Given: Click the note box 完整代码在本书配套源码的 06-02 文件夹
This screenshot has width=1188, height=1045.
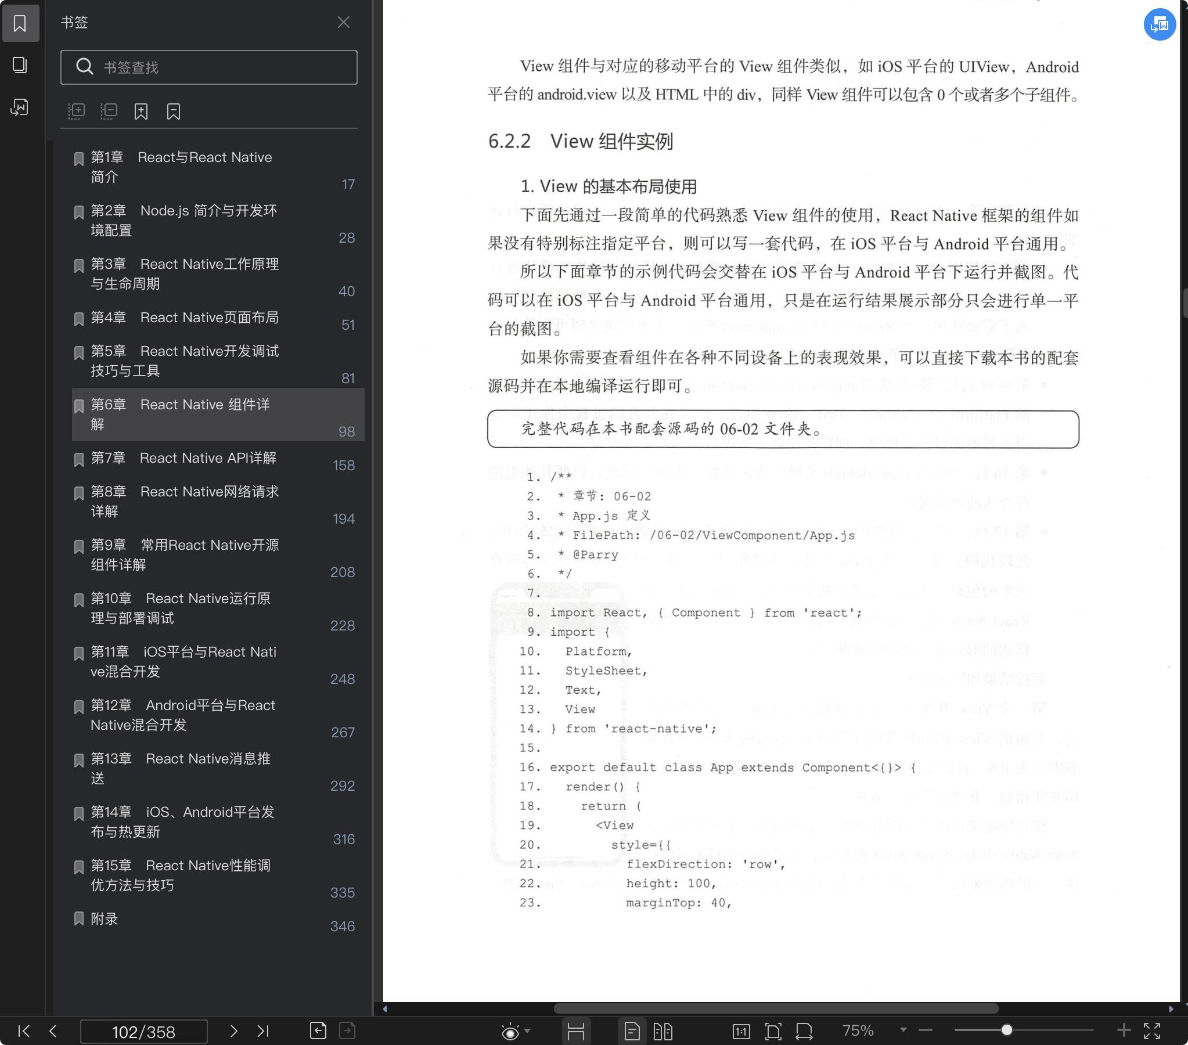Looking at the screenshot, I should coord(783,430).
